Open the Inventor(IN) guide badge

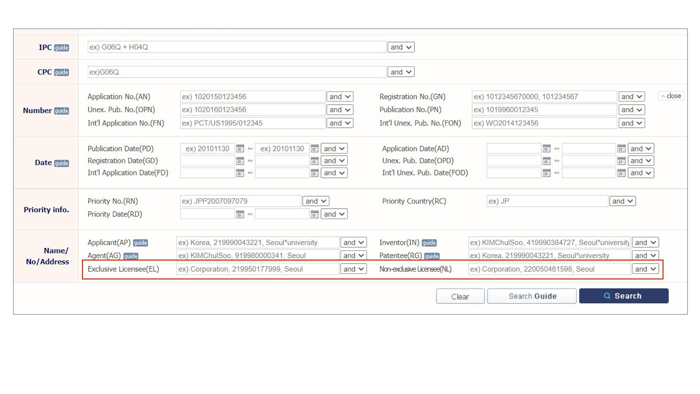[x=429, y=243]
